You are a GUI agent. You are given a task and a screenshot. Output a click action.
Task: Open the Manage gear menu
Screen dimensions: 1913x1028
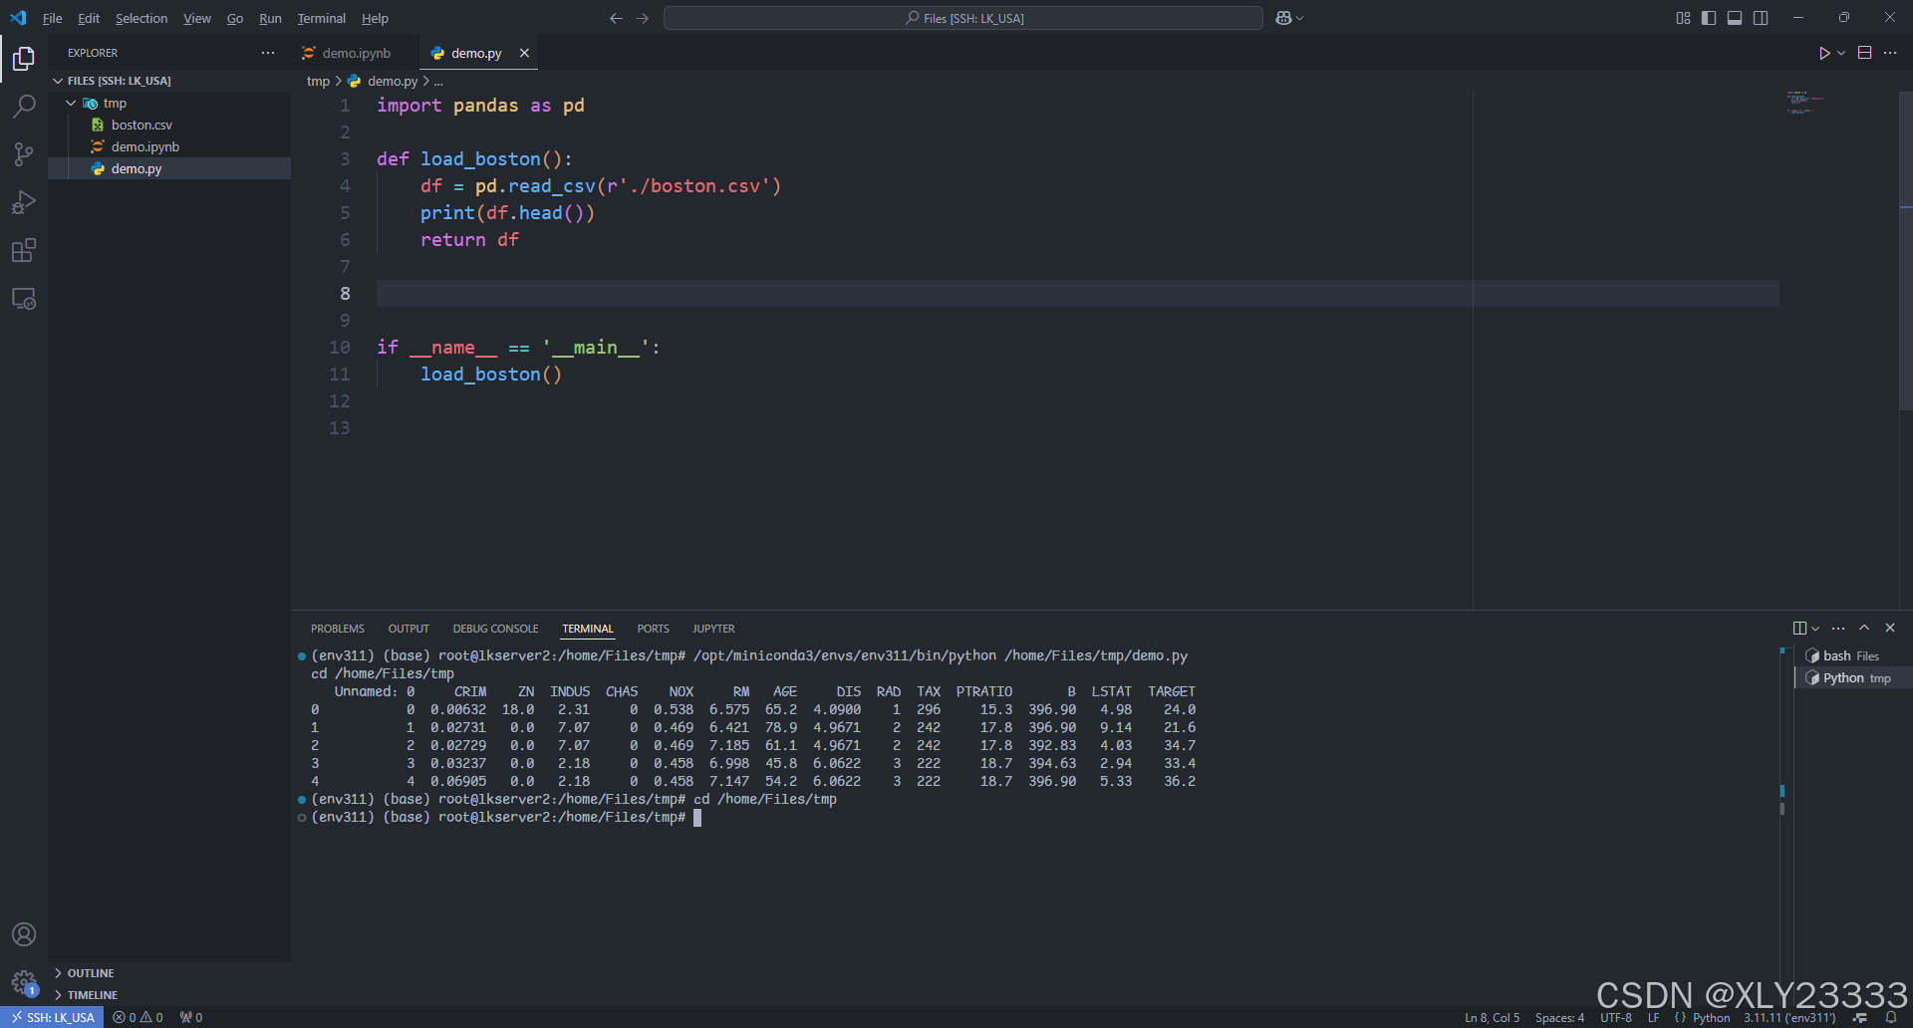(24, 981)
